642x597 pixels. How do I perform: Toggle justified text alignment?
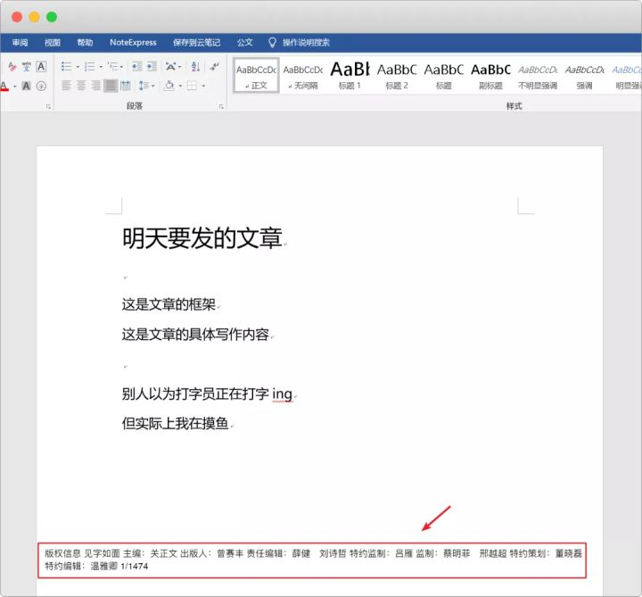111,86
